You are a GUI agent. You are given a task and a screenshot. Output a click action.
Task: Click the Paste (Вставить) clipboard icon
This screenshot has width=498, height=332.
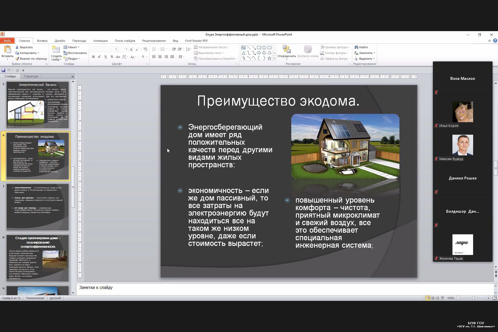[7, 50]
